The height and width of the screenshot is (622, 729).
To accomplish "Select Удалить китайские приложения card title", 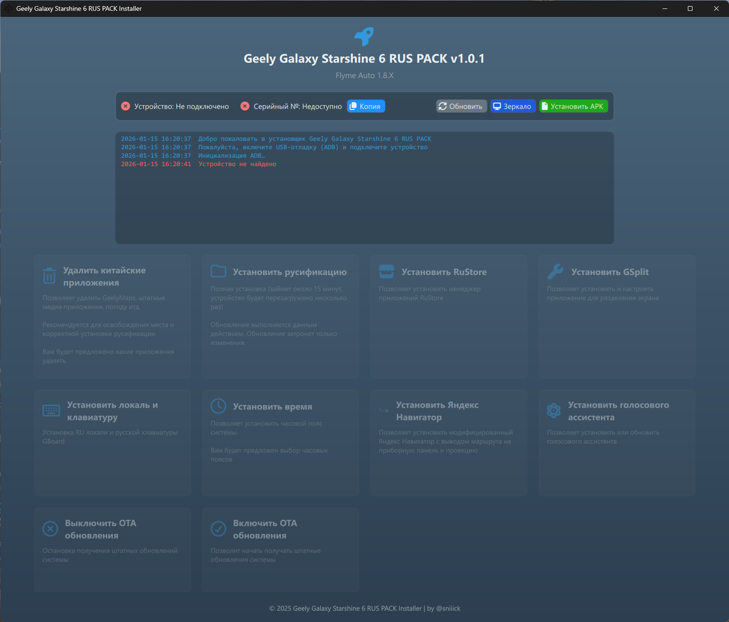I will [x=104, y=276].
